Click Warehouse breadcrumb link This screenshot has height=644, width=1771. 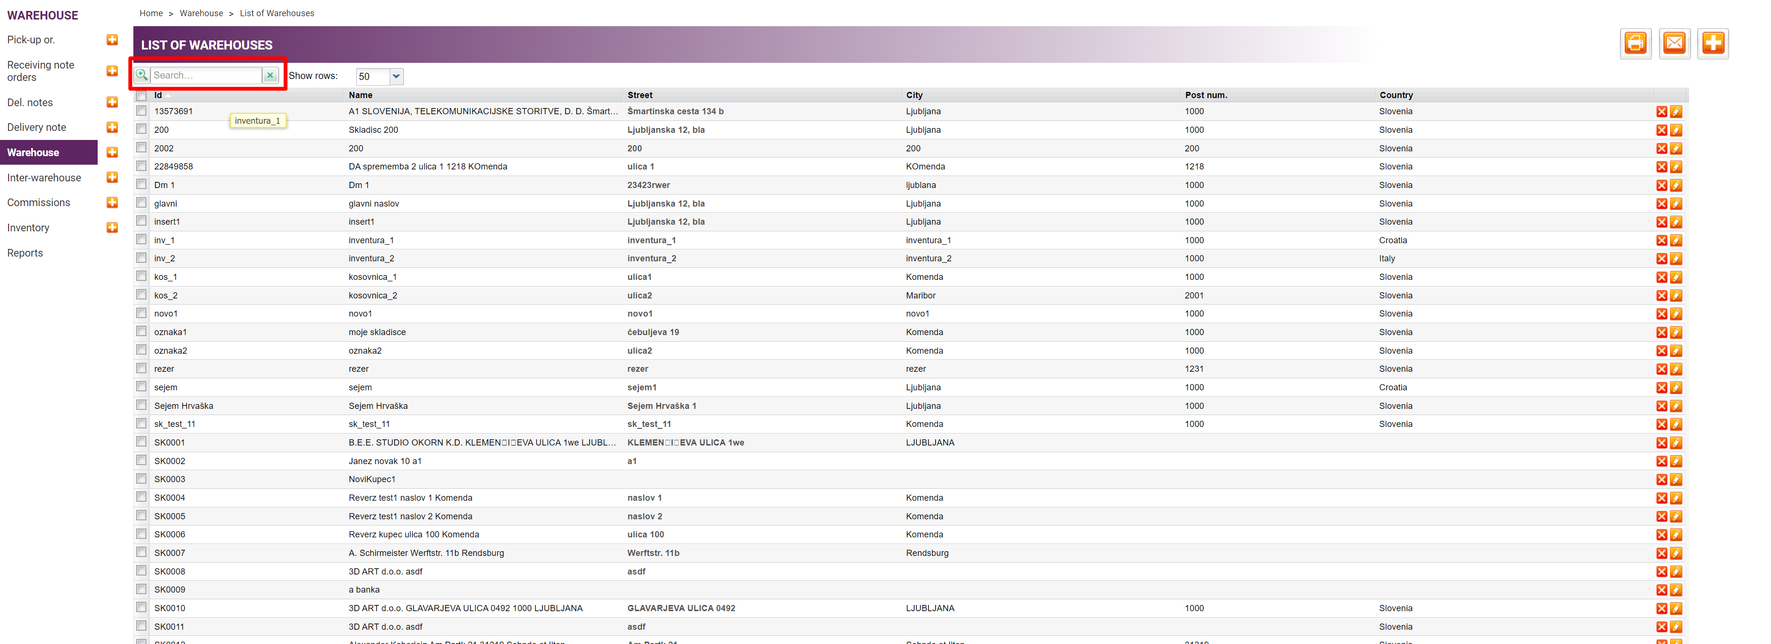201,13
